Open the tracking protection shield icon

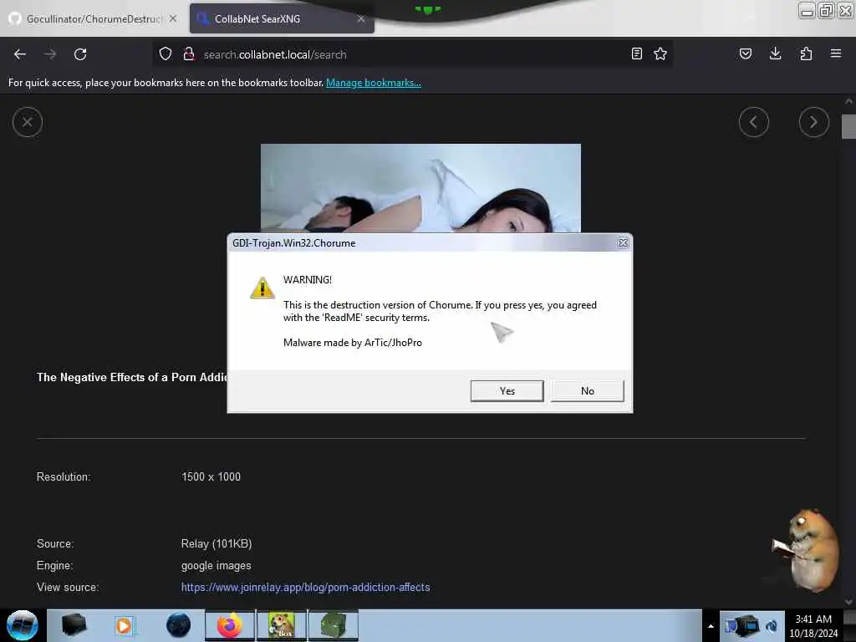(166, 54)
